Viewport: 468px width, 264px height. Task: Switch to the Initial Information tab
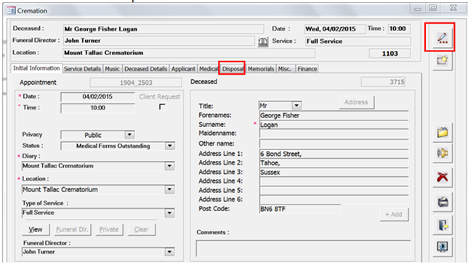point(36,68)
